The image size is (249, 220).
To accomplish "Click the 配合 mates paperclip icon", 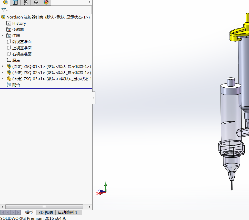I will pyautogui.click(x=9, y=85).
